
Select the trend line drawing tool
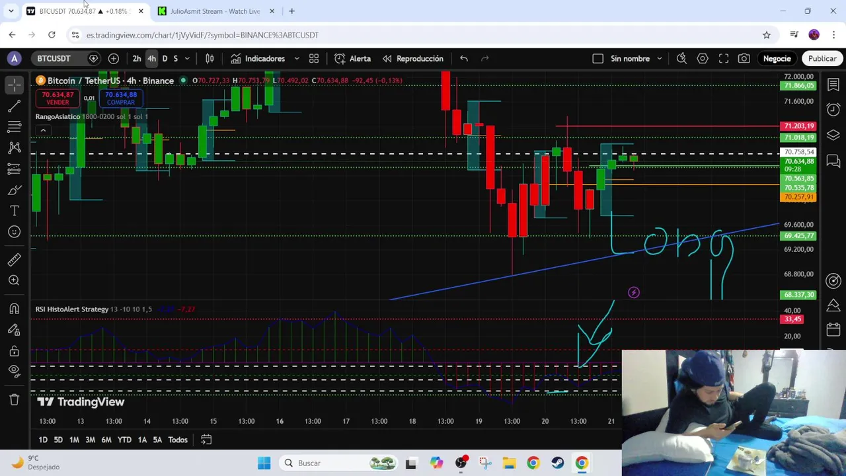click(15, 106)
